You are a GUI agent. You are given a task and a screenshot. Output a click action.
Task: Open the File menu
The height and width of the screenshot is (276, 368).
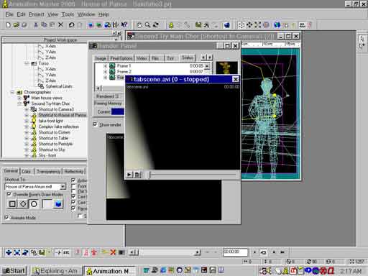point(9,14)
